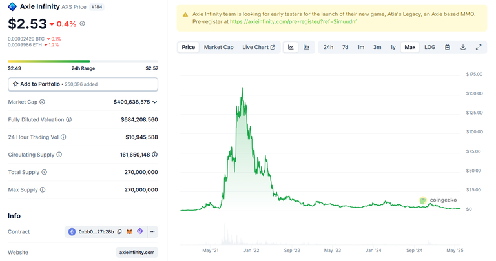Toggle the LOG scale option

(x=429, y=47)
